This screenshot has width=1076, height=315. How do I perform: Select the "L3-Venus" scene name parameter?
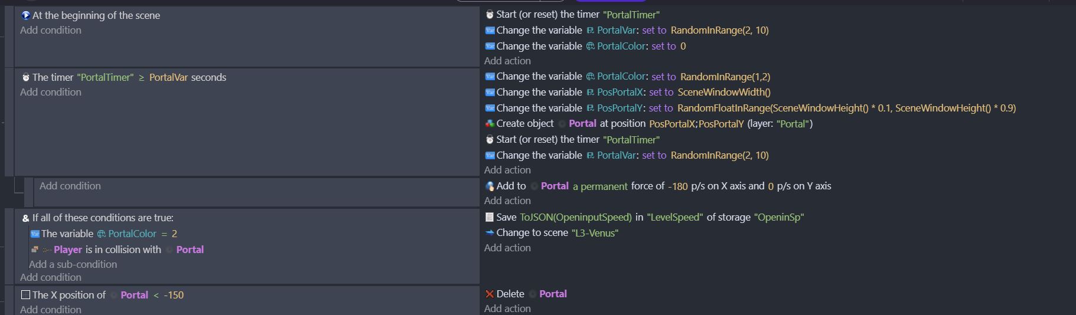coord(595,233)
